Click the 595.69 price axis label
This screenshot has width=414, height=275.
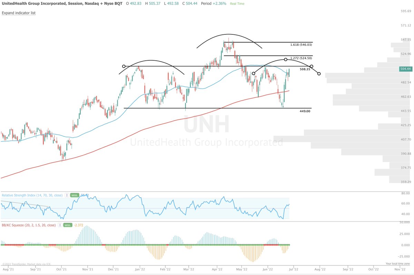(406, 11)
